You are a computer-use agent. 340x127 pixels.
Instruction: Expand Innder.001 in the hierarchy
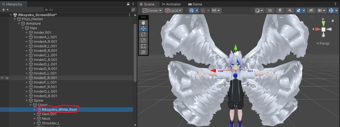tap(27, 32)
